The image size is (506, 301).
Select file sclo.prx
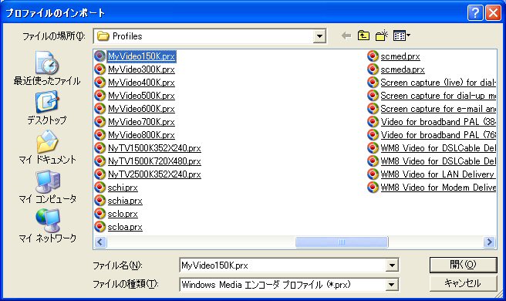[123, 214]
